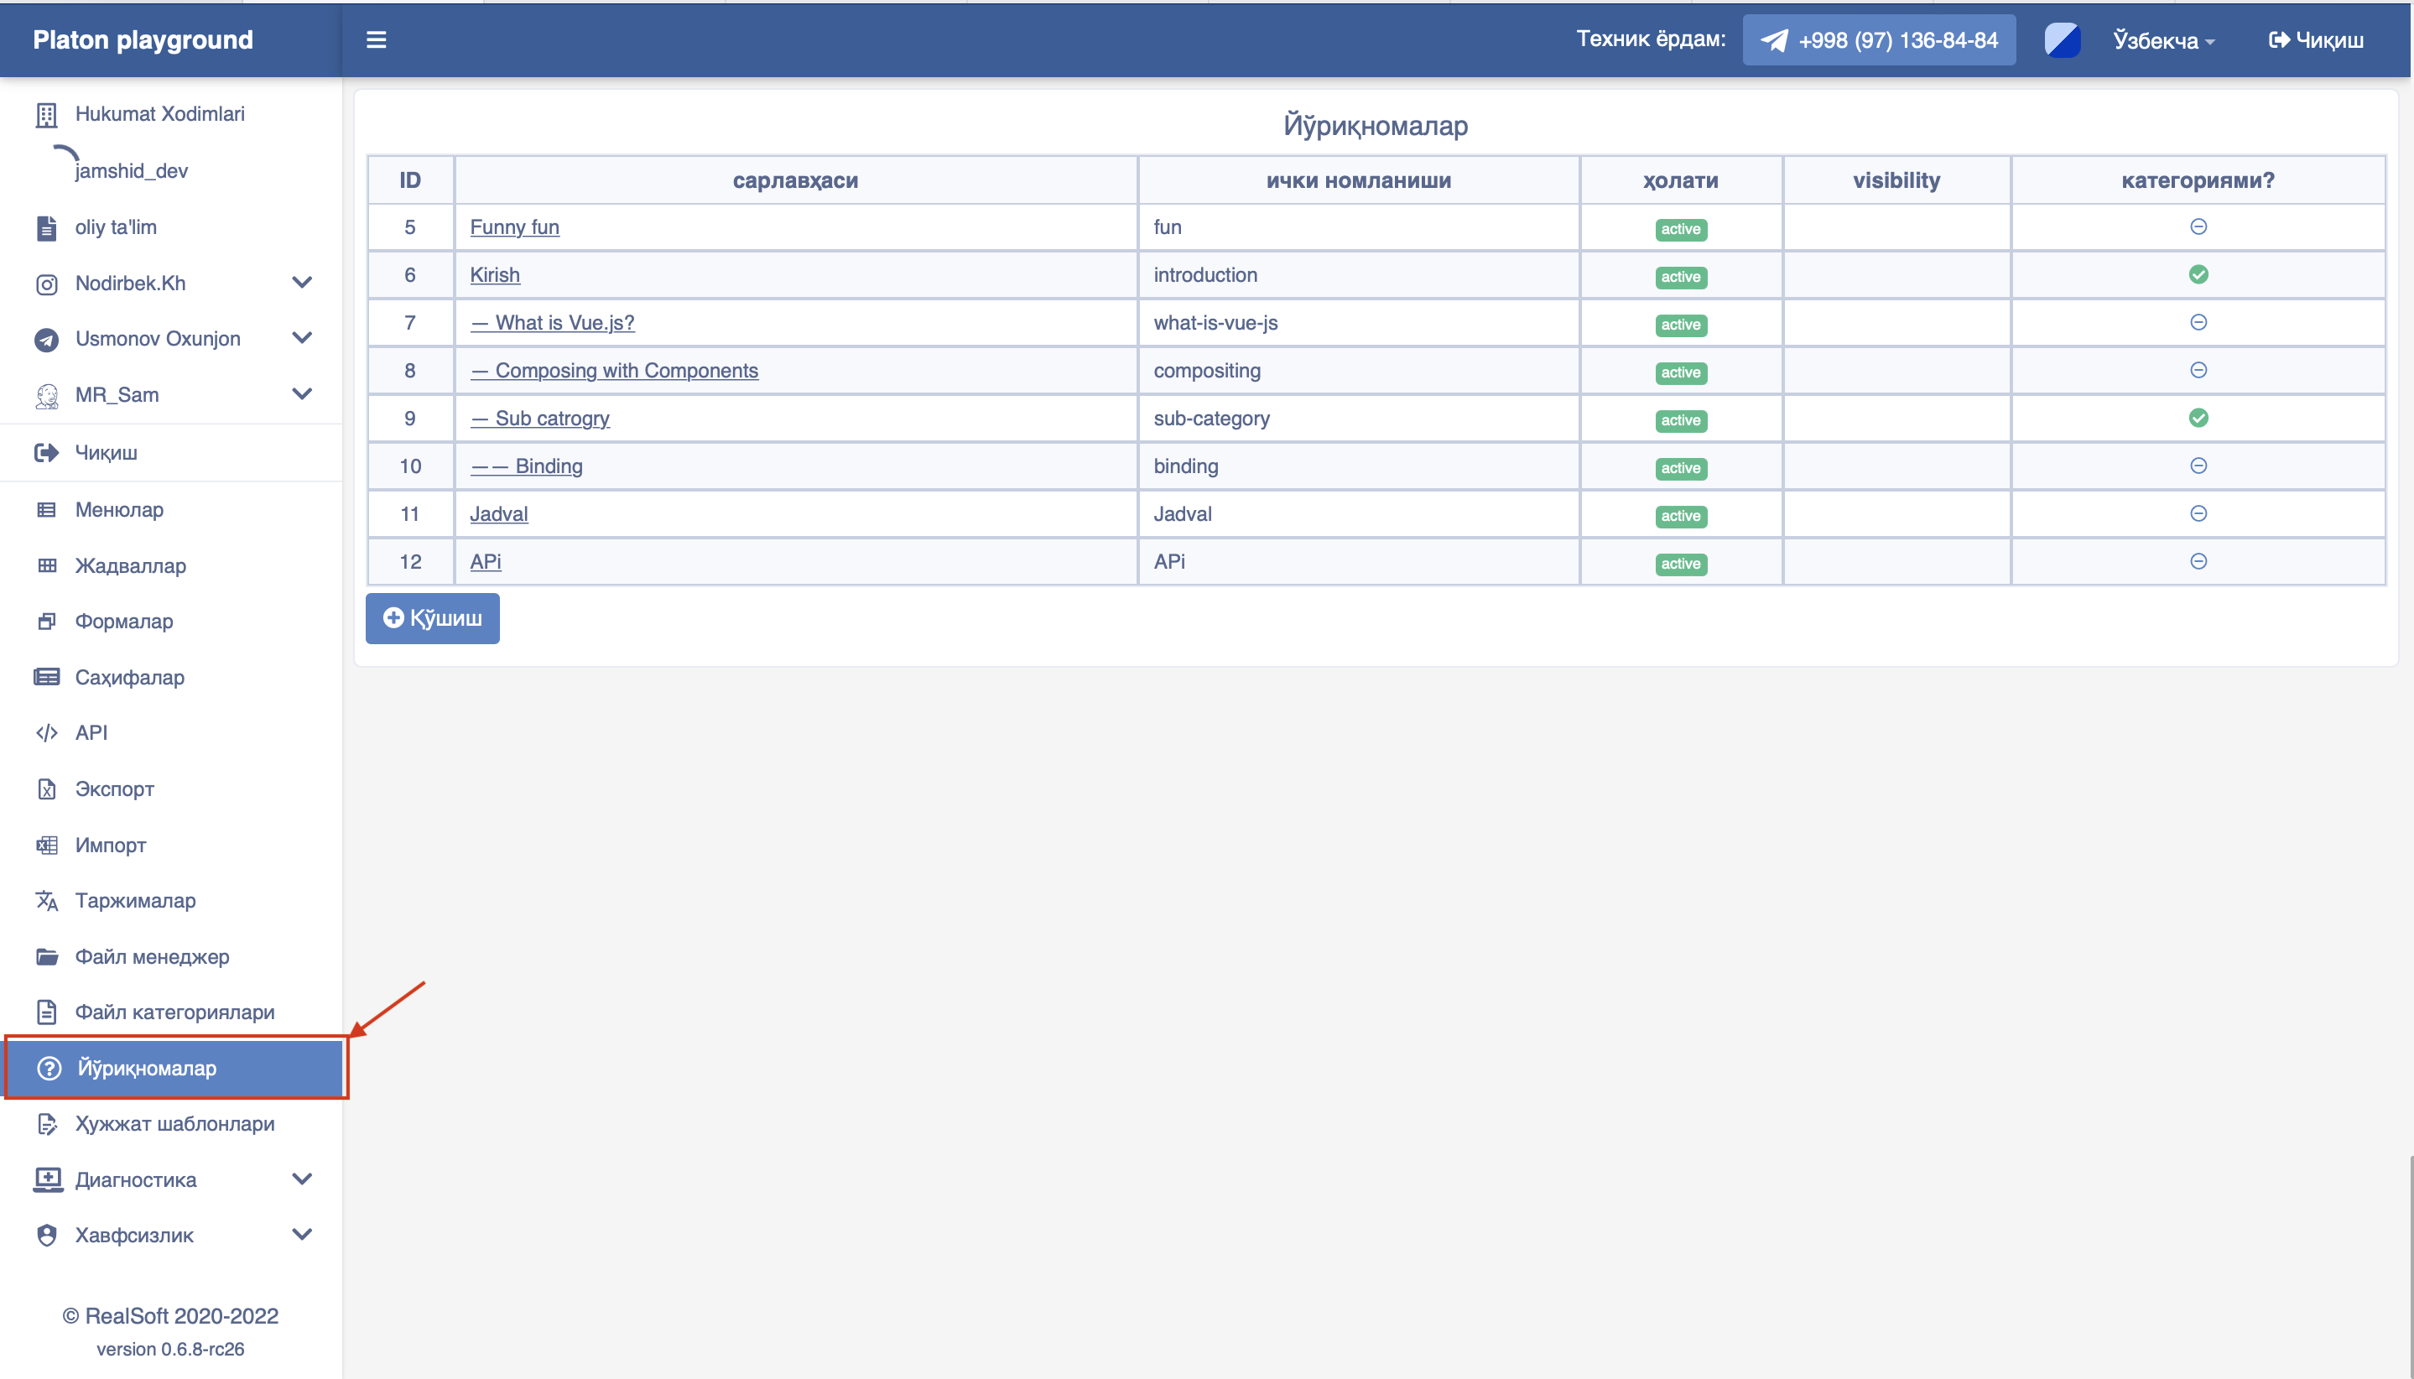Toggle category circle for Funny fun row
The width and height of the screenshot is (2414, 1379).
(2198, 226)
